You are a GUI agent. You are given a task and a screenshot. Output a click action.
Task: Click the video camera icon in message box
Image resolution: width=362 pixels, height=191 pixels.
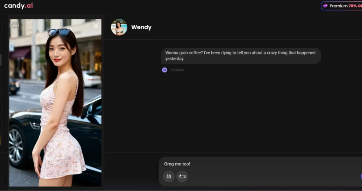click(x=182, y=176)
